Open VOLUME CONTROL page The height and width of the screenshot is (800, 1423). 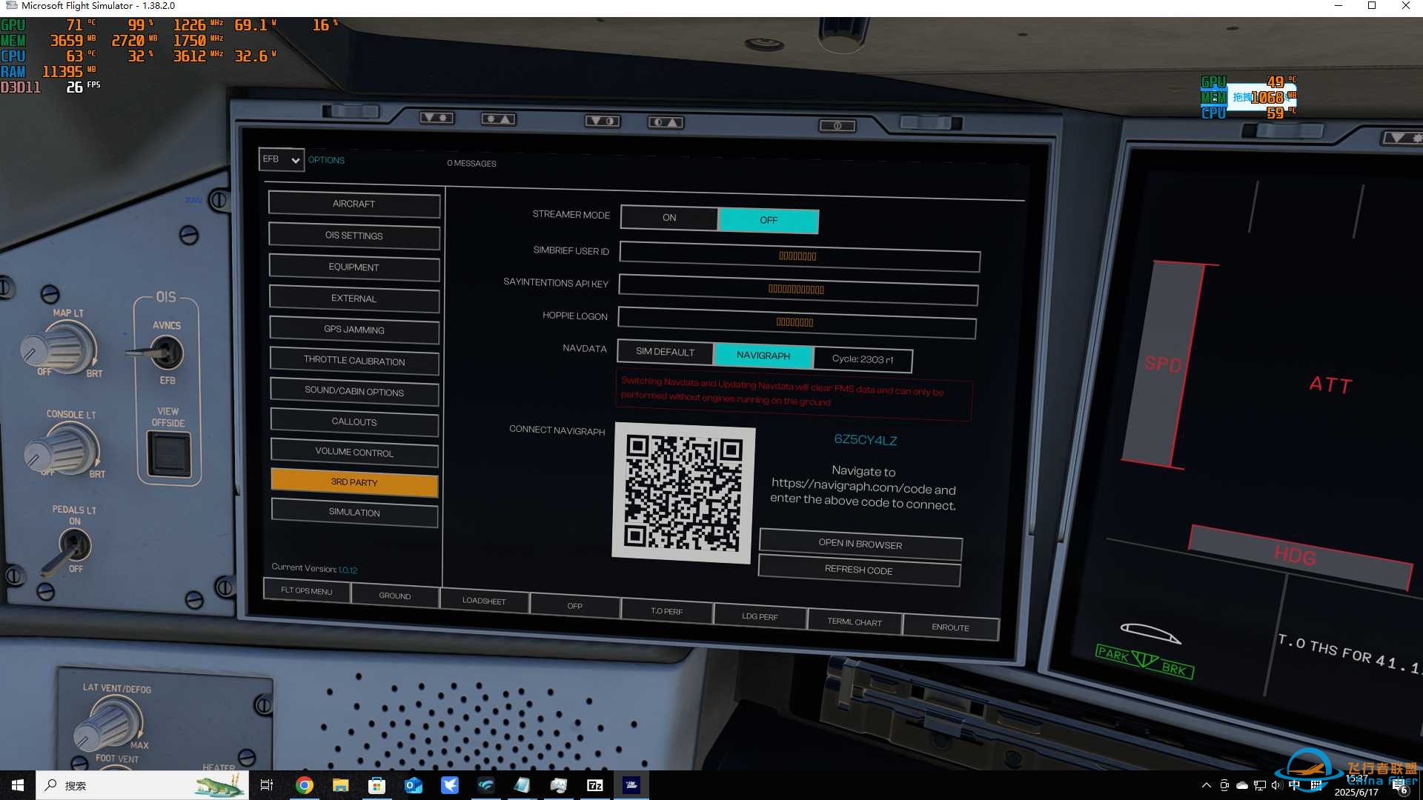tap(354, 453)
